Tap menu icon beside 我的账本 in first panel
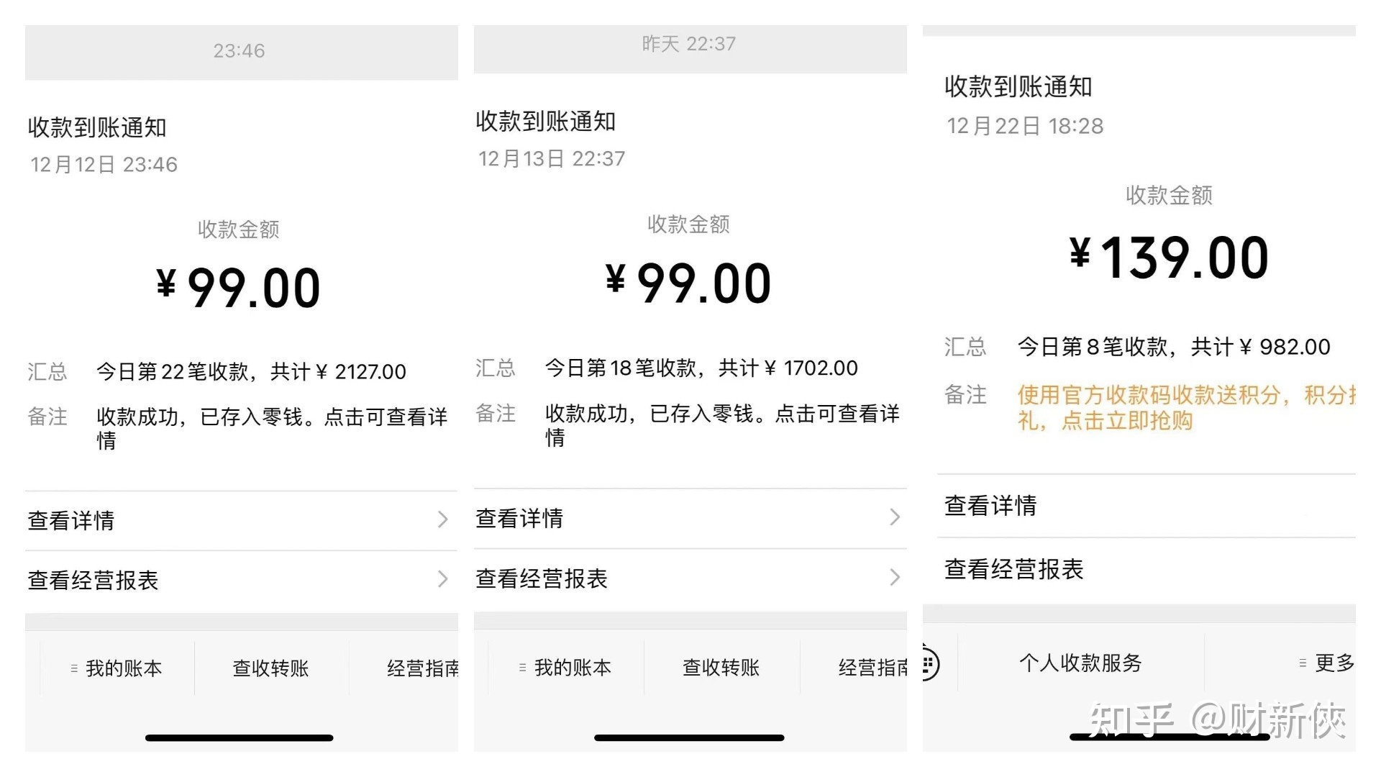Screen dimensions: 1381x777 pos(74,668)
